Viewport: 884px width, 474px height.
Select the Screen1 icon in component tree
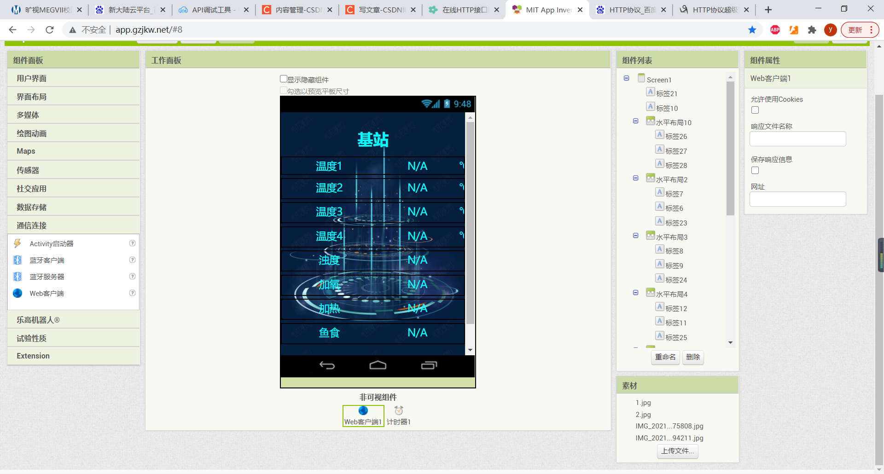click(x=641, y=78)
